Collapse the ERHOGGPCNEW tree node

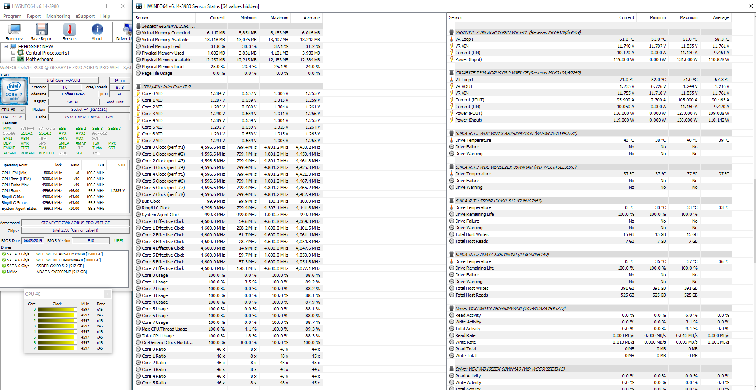tap(6, 46)
